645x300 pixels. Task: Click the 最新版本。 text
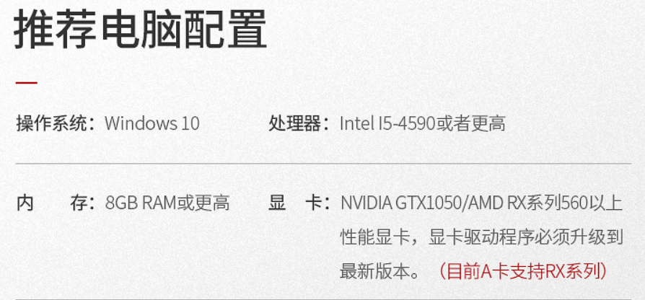point(379,271)
